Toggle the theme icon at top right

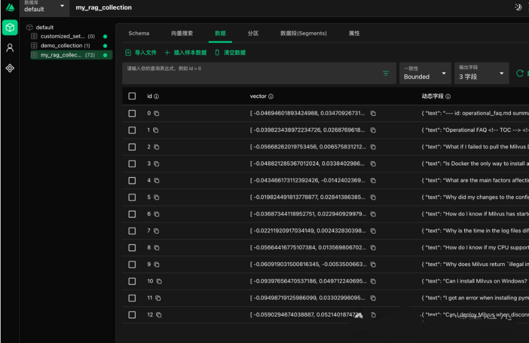pyautogui.click(x=518, y=7)
